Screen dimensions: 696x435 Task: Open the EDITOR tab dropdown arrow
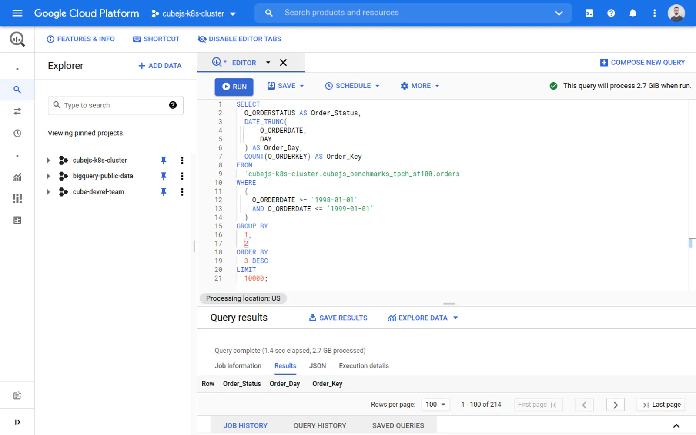[268, 63]
